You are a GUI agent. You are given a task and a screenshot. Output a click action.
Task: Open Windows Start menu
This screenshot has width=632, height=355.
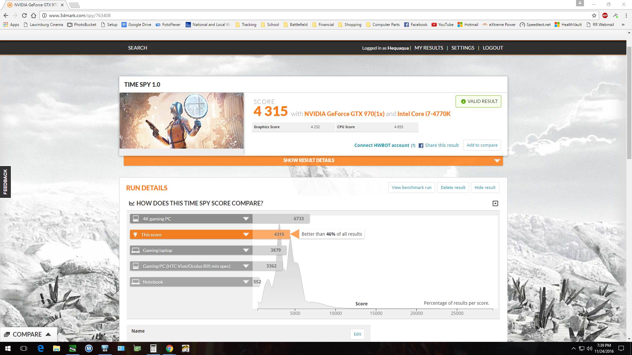8,348
